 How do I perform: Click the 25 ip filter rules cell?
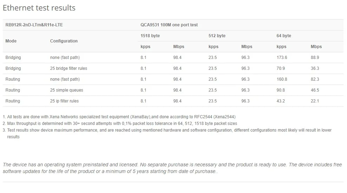point(64,101)
